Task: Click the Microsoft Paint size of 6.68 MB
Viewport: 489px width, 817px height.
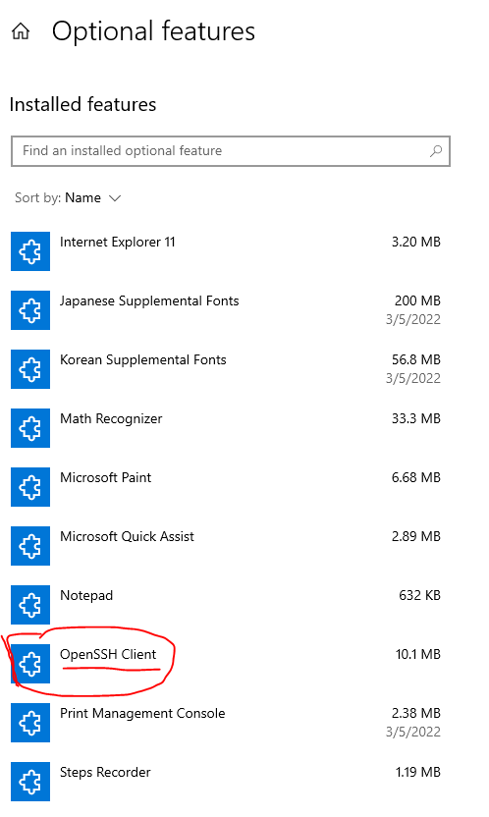Action: [416, 478]
